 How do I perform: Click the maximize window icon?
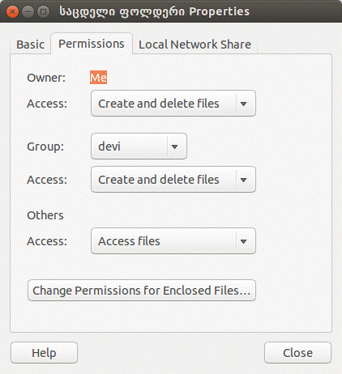(x=43, y=11)
